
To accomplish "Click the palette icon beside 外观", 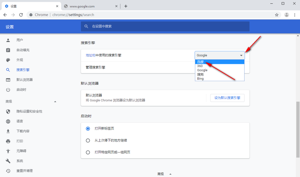I will tap(8, 60).
